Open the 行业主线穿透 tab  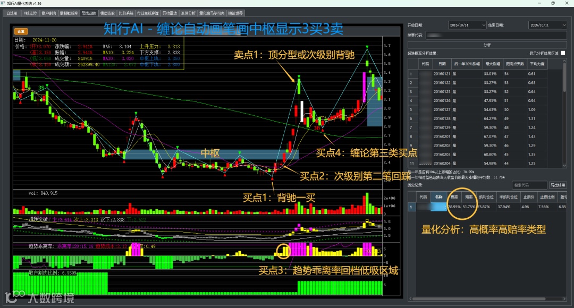coord(148,13)
